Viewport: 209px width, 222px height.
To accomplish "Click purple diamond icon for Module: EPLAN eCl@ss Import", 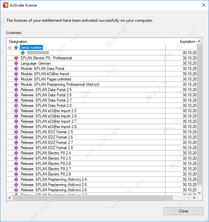I will coord(16,74).
